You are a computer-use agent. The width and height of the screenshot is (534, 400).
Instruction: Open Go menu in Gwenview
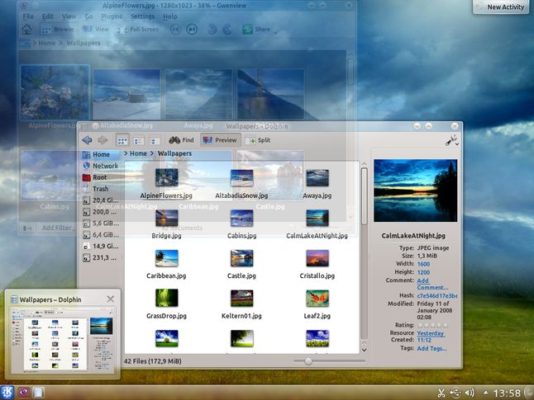[89, 16]
